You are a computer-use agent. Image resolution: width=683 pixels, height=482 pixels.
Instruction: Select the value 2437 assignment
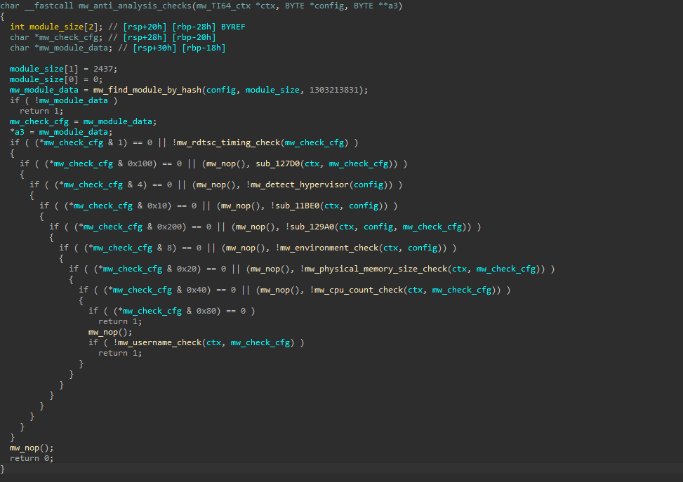pyautogui.click(x=63, y=69)
